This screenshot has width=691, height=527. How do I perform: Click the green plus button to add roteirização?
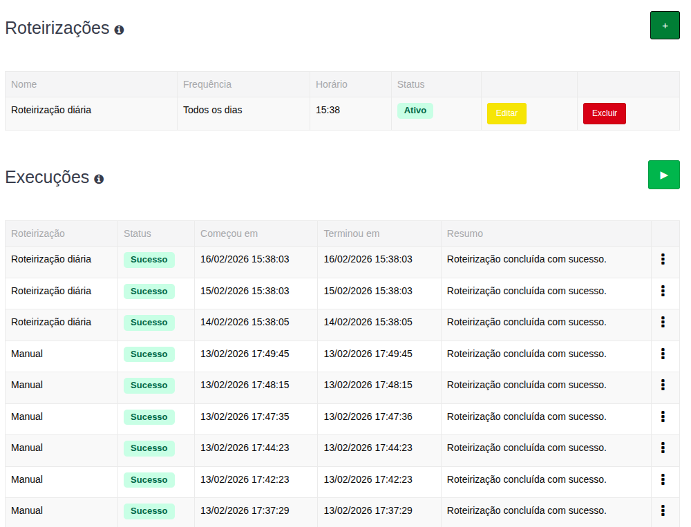pos(665,26)
